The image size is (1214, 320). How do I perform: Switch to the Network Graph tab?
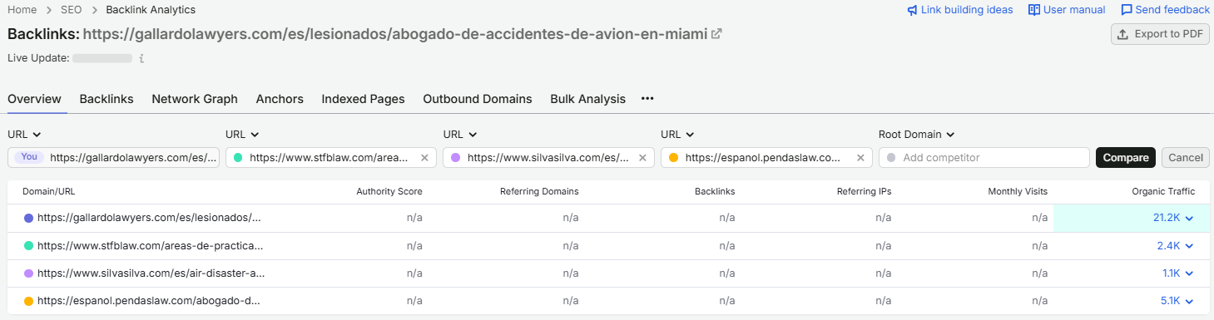[x=195, y=98]
